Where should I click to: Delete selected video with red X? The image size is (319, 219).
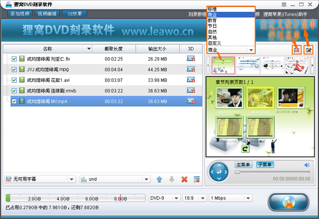click(x=184, y=179)
